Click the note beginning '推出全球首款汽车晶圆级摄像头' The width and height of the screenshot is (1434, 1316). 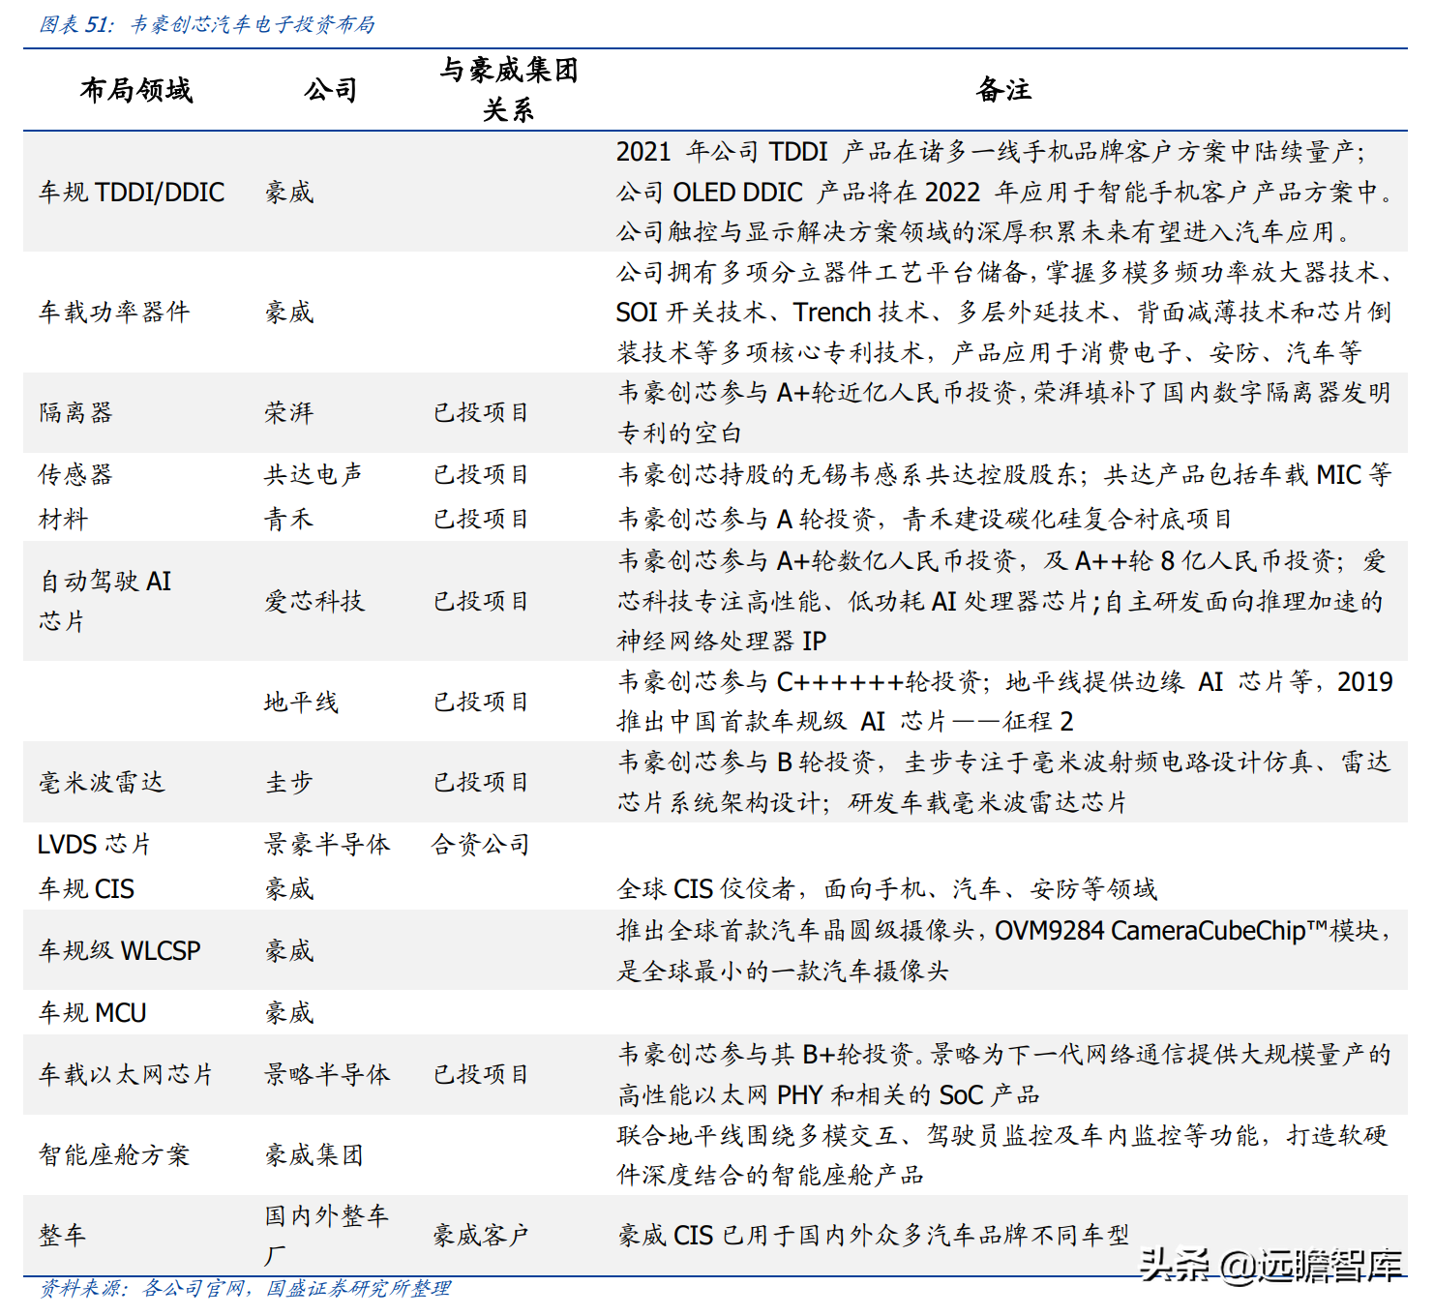[1004, 950]
